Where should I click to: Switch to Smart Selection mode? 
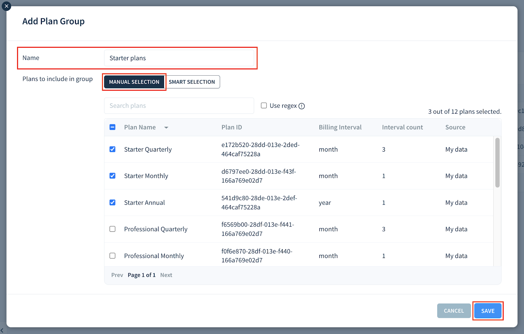coord(192,82)
